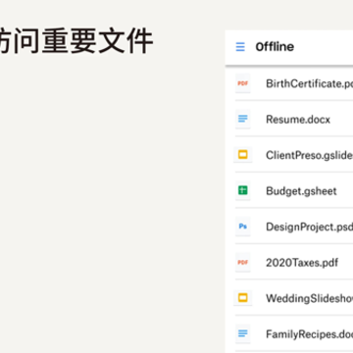This screenshot has height=353, width=353.
Task: Click the Offline header title
Action: point(275,47)
